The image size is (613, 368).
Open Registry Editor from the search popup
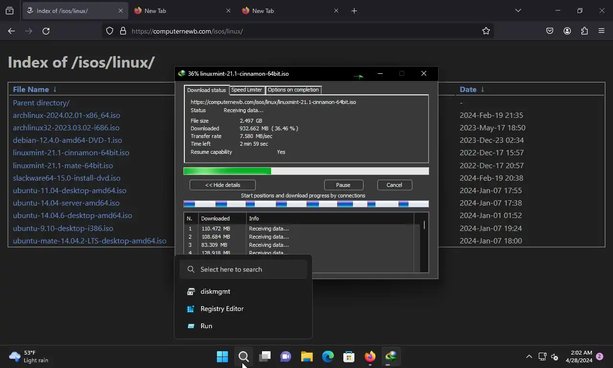pos(243,309)
